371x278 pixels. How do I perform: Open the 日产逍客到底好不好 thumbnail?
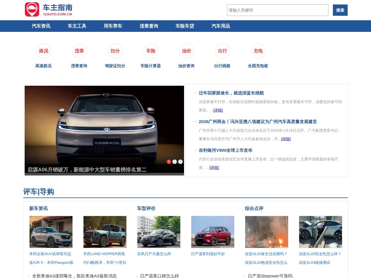(x=213, y=232)
